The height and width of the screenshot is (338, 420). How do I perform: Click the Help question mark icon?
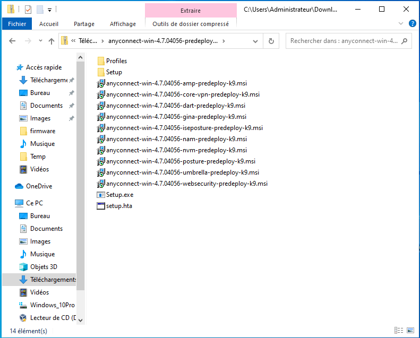412,24
